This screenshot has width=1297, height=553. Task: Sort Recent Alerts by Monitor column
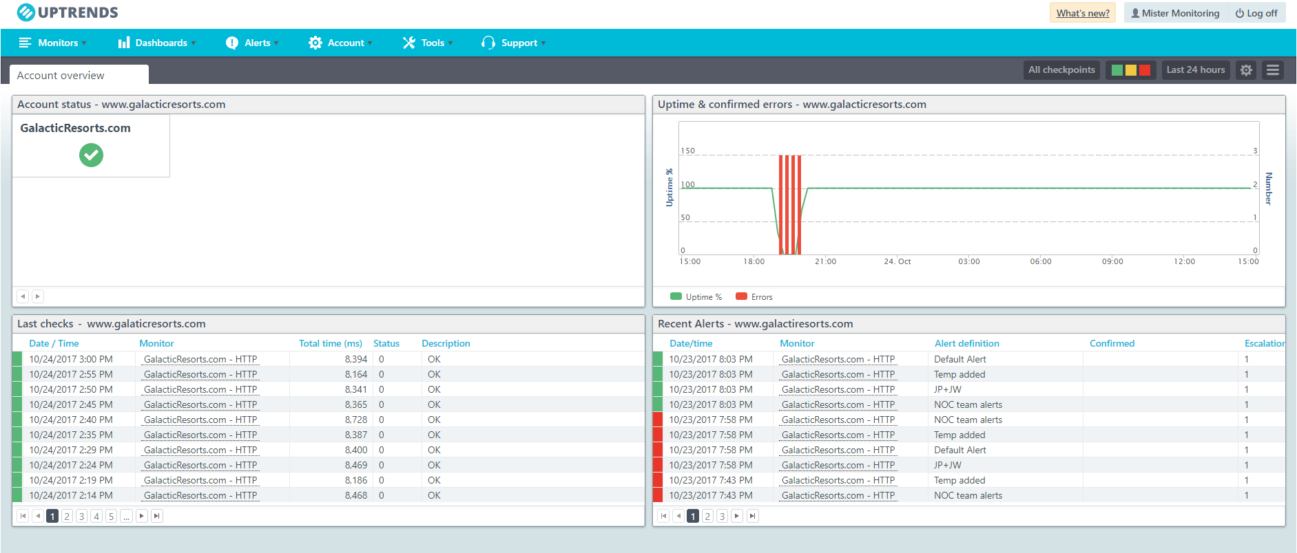tap(797, 343)
